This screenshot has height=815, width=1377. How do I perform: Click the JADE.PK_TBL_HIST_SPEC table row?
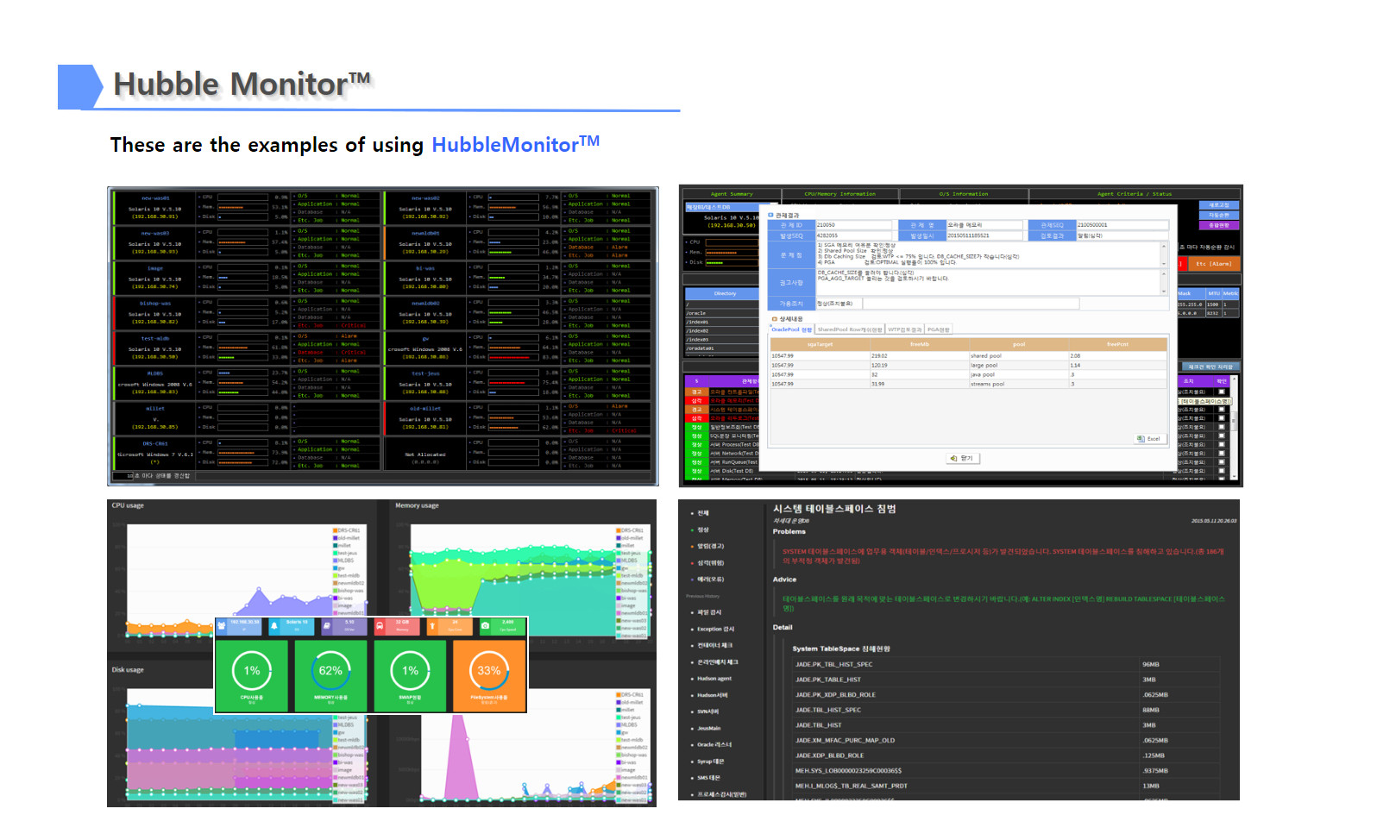[x=1007, y=664]
